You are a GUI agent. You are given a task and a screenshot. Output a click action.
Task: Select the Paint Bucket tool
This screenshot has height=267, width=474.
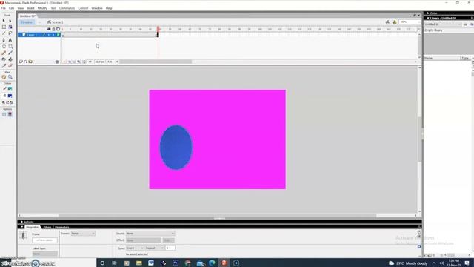pos(10,59)
